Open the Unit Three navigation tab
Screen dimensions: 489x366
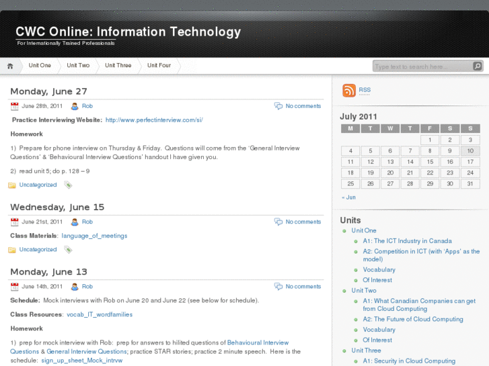click(x=118, y=66)
